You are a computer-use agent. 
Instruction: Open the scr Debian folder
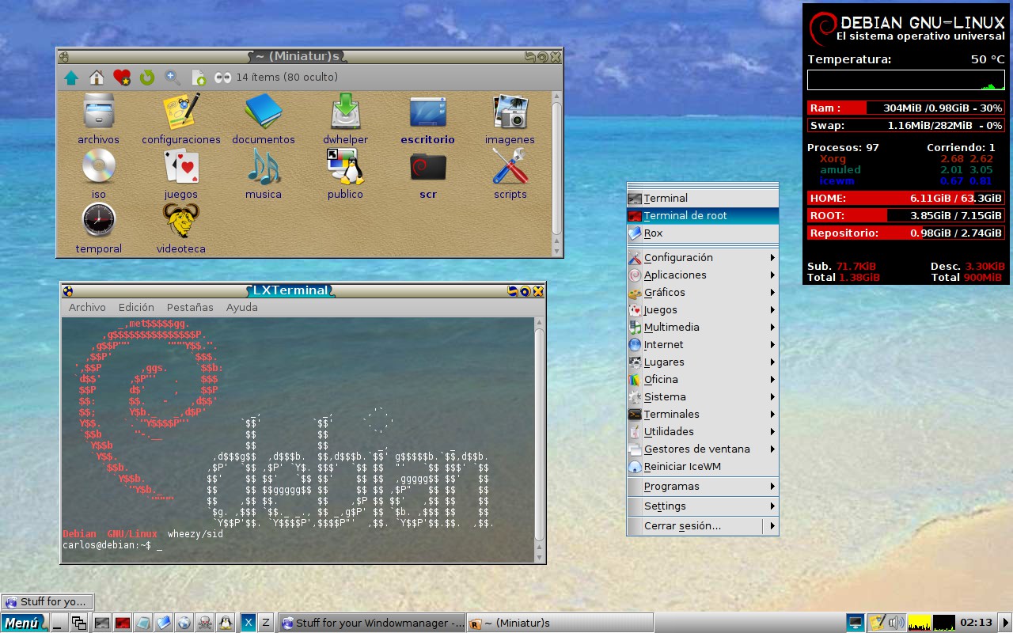pos(427,174)
